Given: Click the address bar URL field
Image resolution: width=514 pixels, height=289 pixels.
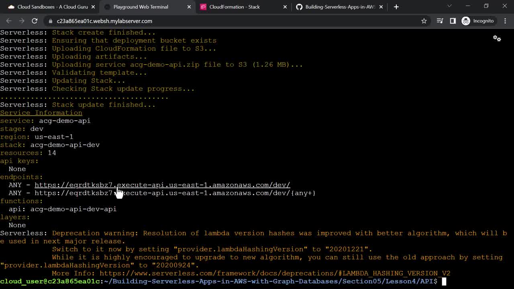Looking at the screenshot, I should pos(237,21).
